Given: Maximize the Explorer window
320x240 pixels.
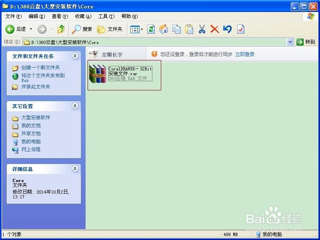Looking at the screenshot, I should (x=304, y=7).
